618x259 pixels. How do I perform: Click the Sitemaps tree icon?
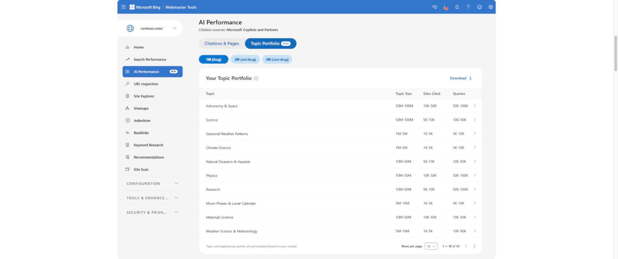[127, 108]
